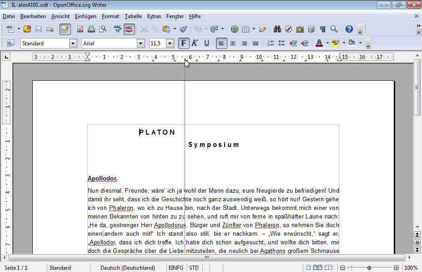Justify the paragraph text

256,43
